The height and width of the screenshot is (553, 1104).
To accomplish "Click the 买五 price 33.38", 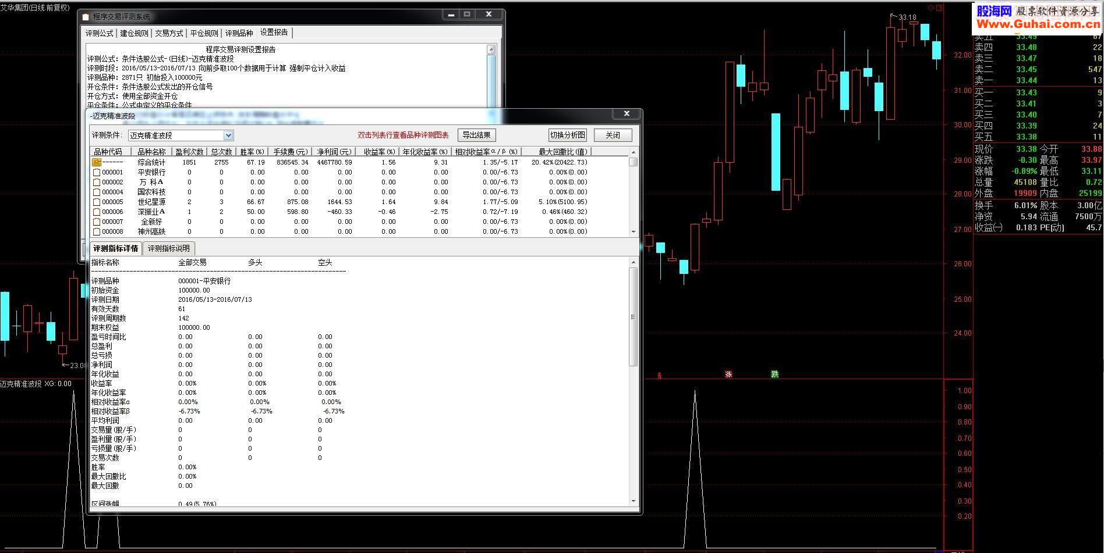I will (1027, 137).
